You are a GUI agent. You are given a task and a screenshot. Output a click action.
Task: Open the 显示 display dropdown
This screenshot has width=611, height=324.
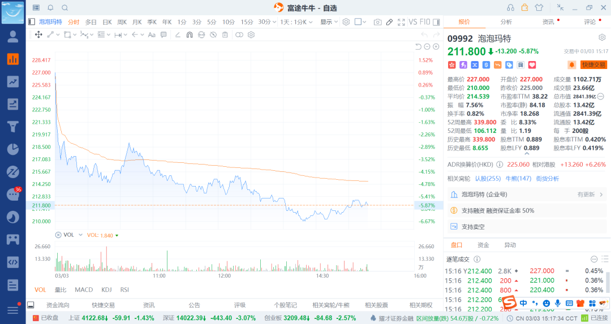coord(329,22)
